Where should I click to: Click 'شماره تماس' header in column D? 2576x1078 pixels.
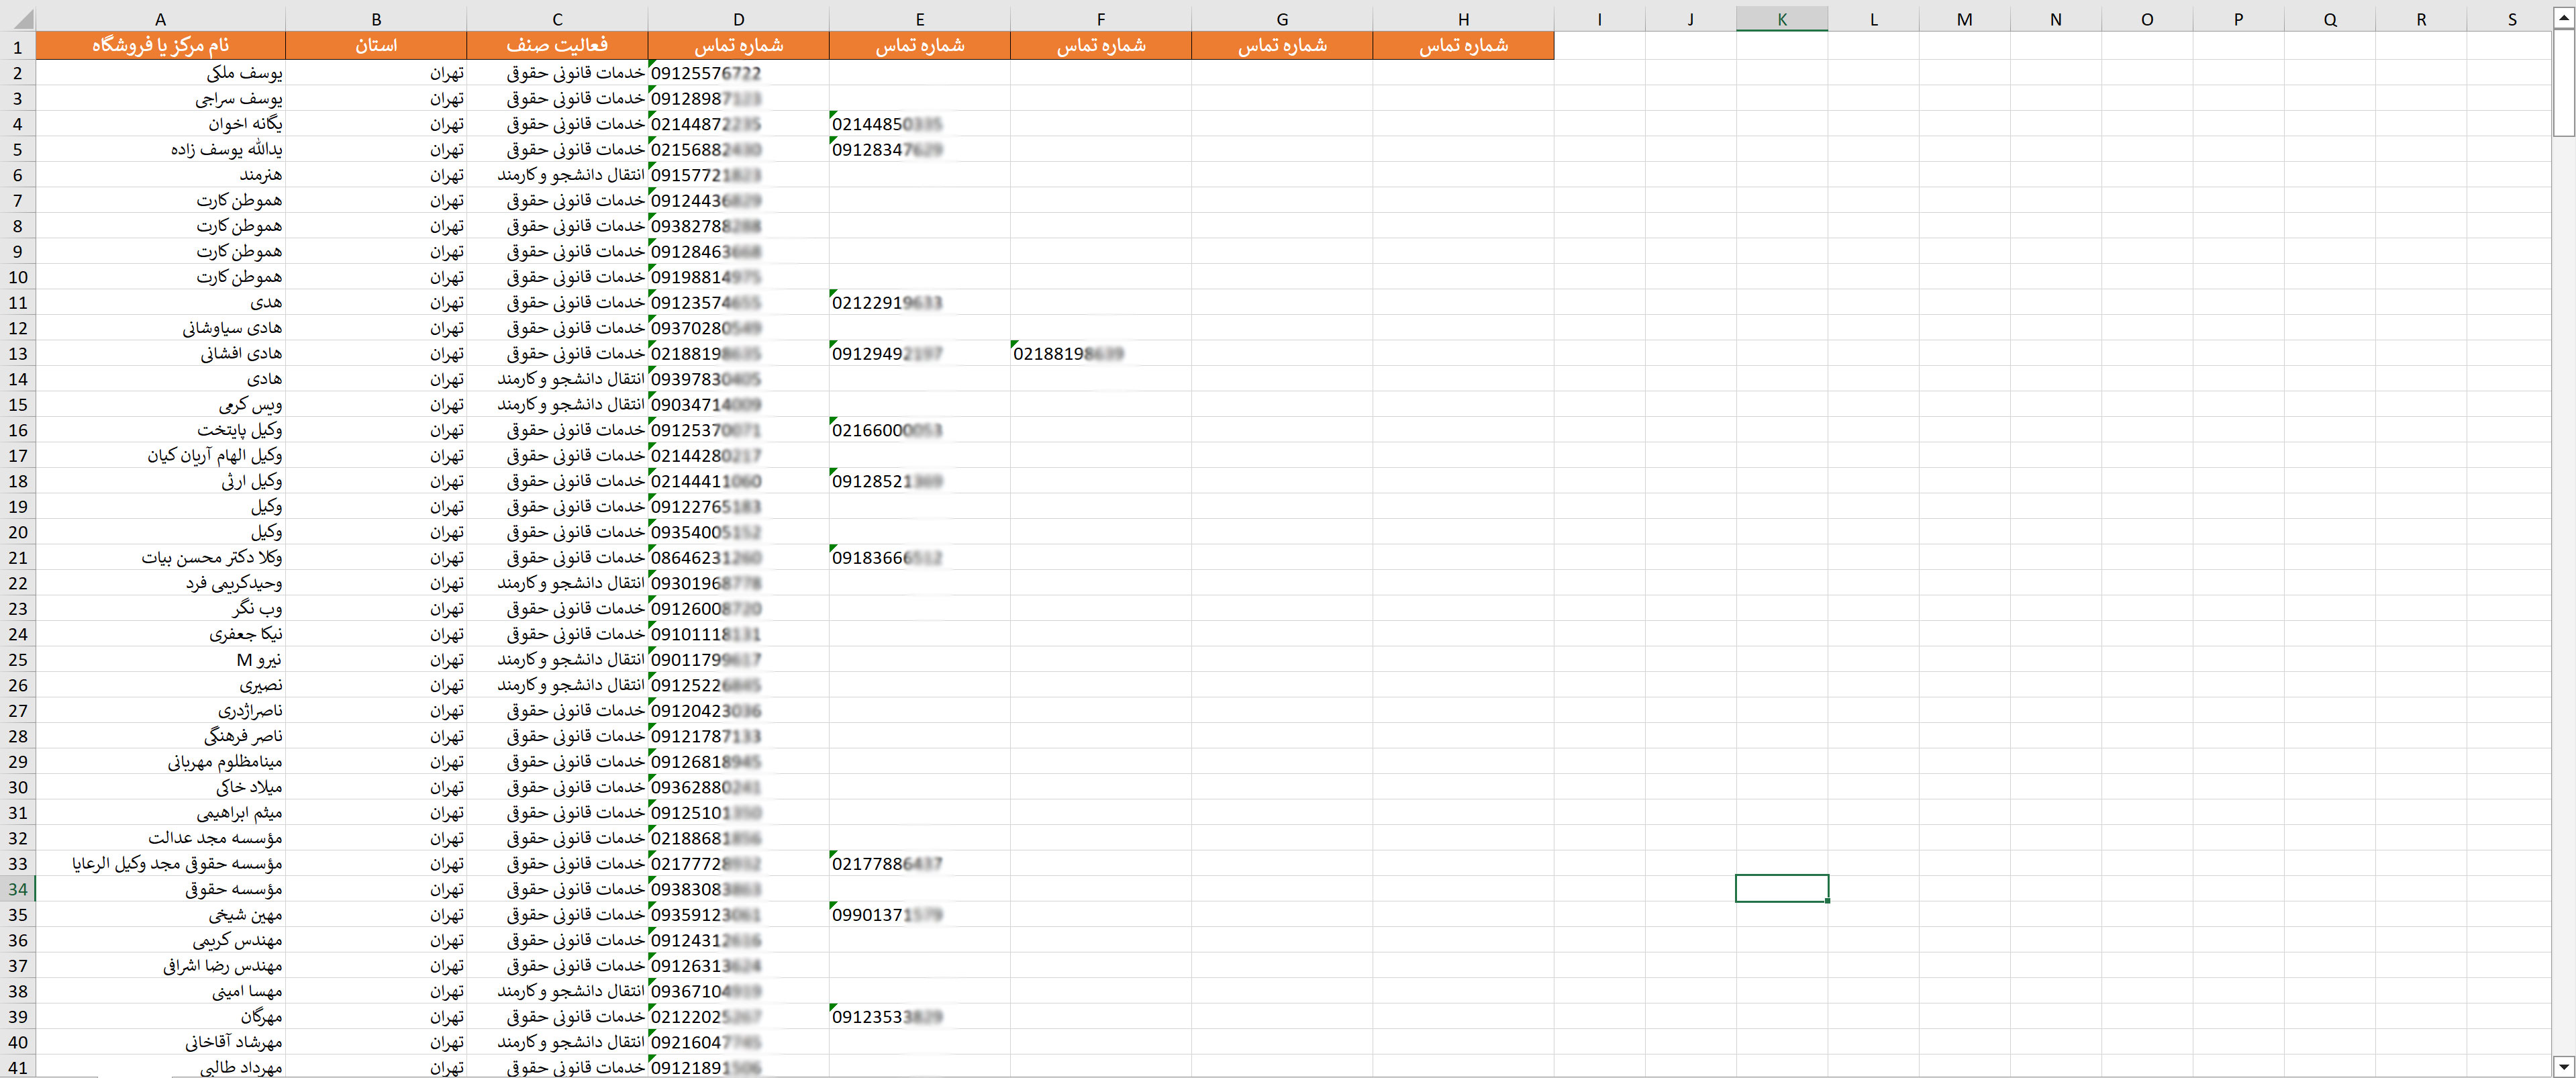(738, 46)
